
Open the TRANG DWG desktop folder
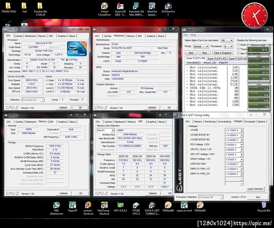(9, 8)
